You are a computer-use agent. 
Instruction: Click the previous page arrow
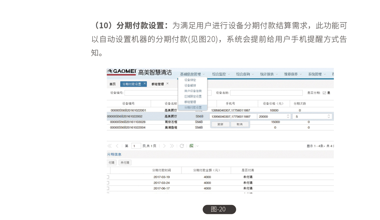[x=117, y=146]
